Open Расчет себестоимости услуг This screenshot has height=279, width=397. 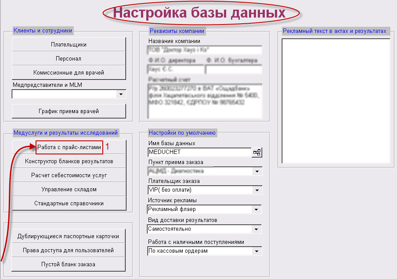(x=69, y=175)
